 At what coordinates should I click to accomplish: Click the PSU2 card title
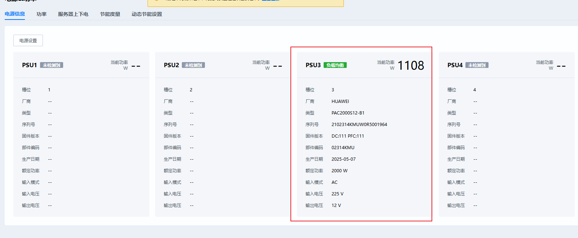(x=171, y=65)
